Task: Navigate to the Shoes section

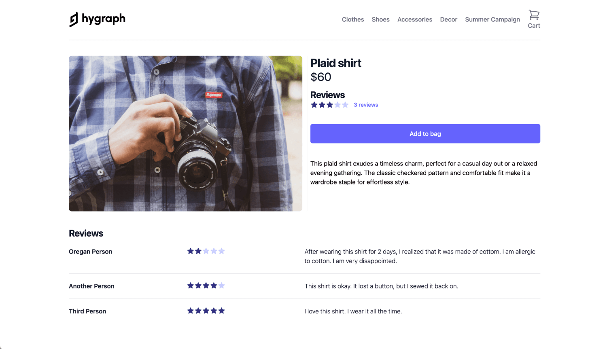Action: tap(380, 19)
